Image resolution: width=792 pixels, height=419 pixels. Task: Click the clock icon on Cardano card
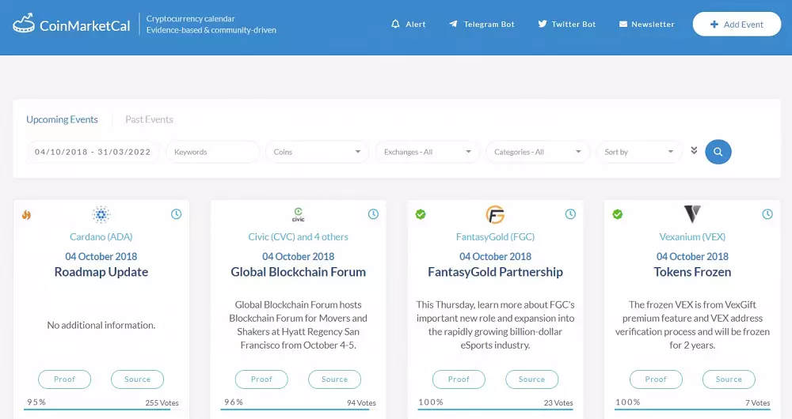(x=176, y=214)
